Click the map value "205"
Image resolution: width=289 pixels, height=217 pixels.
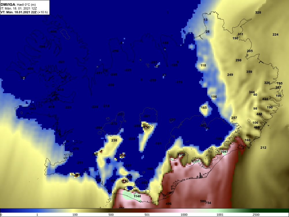point(250,51)
